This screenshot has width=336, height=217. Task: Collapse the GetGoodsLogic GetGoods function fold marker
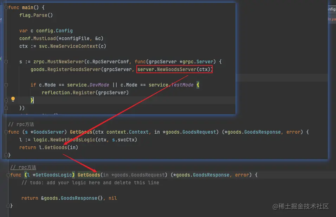(x=8, y=175)
